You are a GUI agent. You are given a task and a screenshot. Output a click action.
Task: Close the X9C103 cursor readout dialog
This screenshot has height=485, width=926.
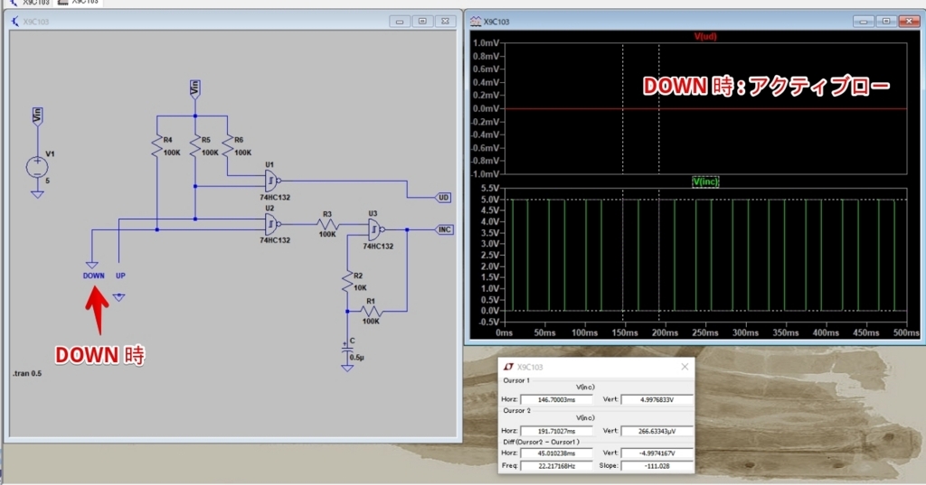point(685,367)
